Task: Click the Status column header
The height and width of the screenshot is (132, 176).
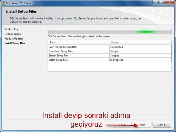Action: [141, 42]
